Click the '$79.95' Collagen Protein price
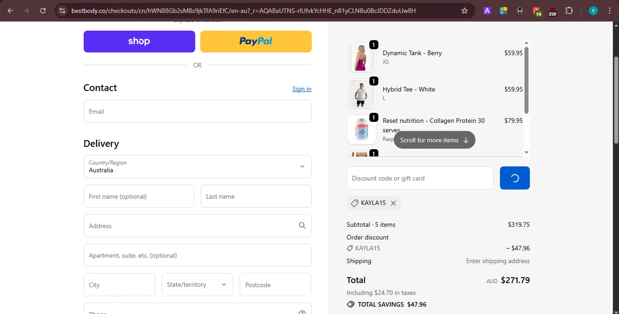Viewport: 619px width, 314px height. (513, 121)
